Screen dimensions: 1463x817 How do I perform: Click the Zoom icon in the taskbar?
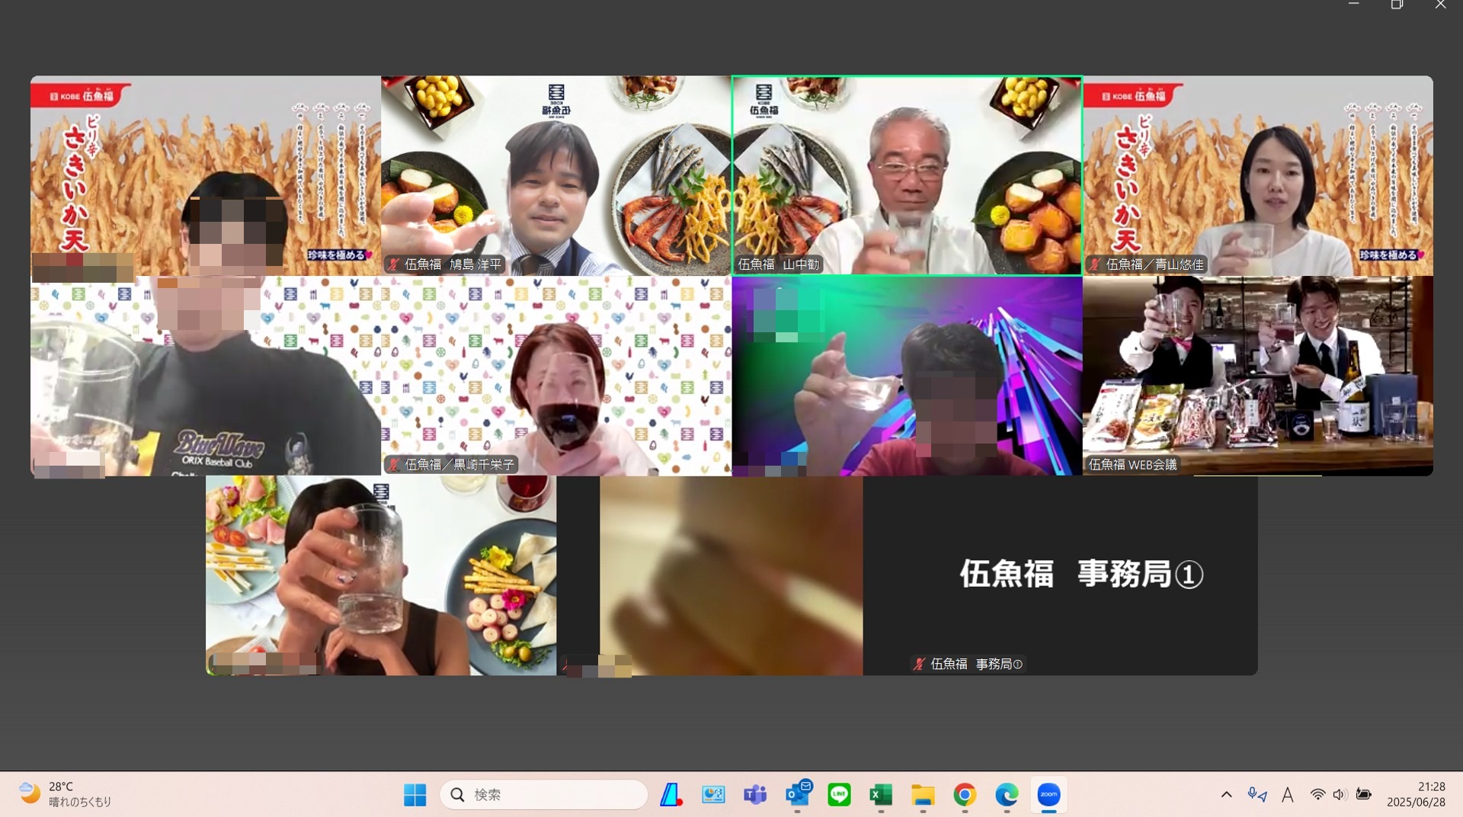click(1048, 795)
